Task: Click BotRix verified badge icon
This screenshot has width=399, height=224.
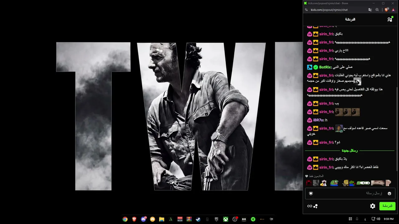Action: pyautogui.click(x=316, y=67)
